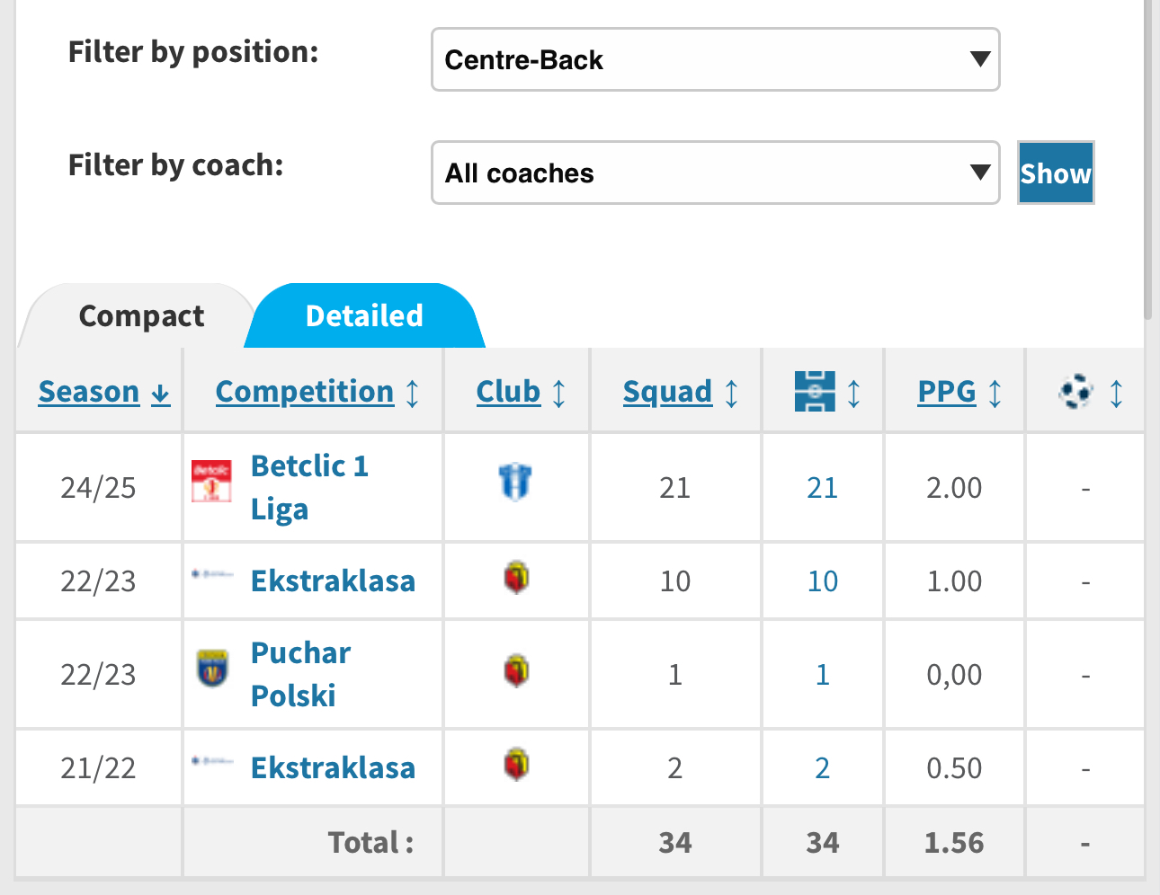This screenshot has height=895, width=1160.
Task: Sort table by Squad column header
Action: pyautogui.click(x=667, y=392)
